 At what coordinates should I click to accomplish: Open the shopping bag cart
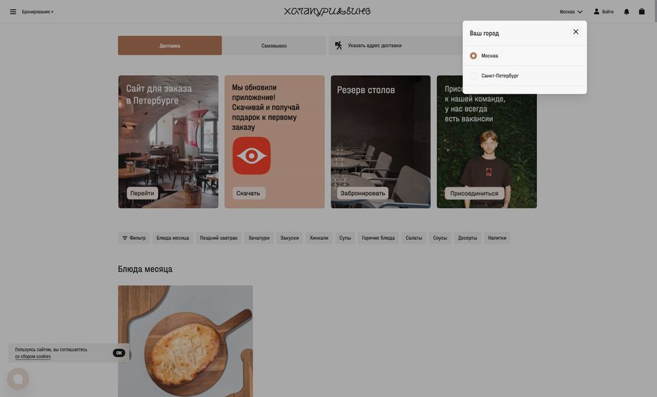coord(642,11)
